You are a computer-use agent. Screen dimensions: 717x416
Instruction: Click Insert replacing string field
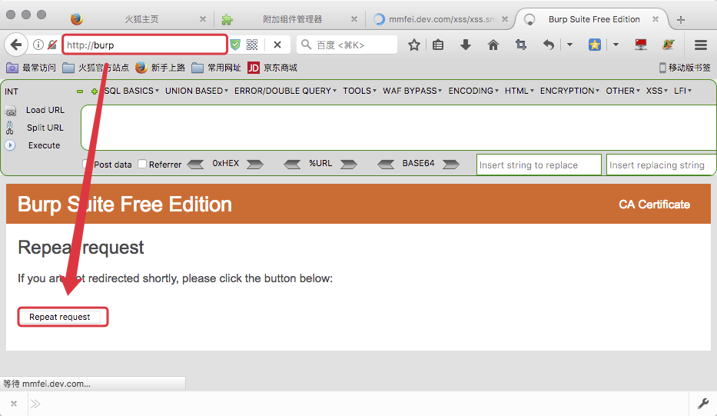(x=661, y=165)
